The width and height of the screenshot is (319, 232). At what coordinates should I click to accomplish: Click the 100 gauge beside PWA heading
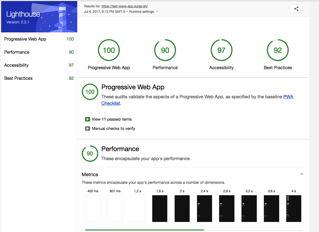point(90,92)
